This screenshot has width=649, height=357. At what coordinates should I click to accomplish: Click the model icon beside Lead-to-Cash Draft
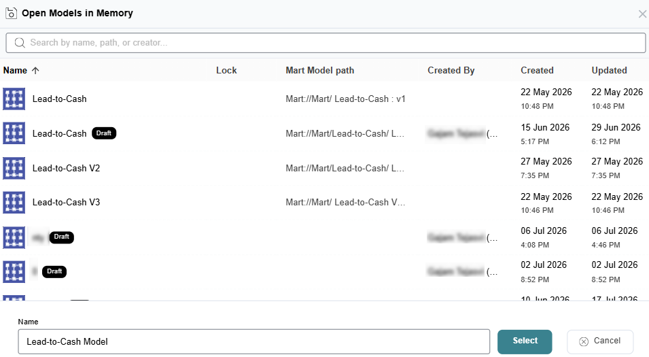(x=14, y=133)
